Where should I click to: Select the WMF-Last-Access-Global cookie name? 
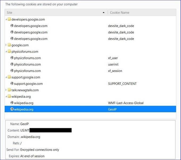[x=126, y=103]
